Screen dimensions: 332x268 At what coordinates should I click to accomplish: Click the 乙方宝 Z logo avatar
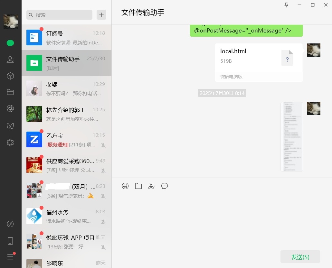pyautogui.click(x=34, y=140)
